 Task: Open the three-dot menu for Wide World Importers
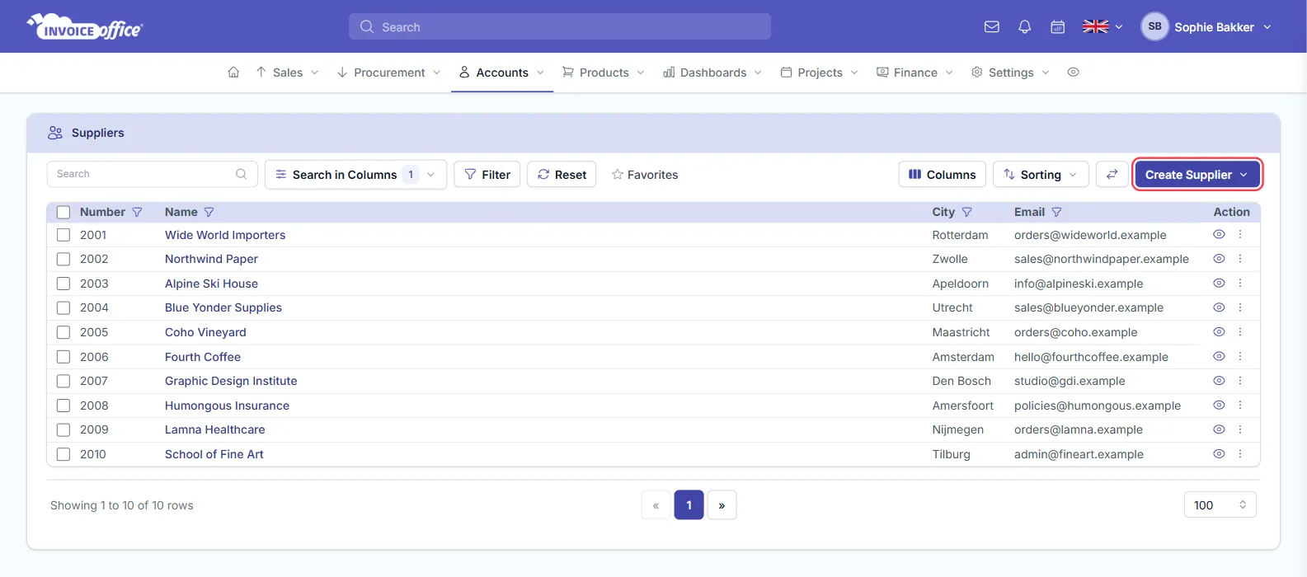point(1240,235)
